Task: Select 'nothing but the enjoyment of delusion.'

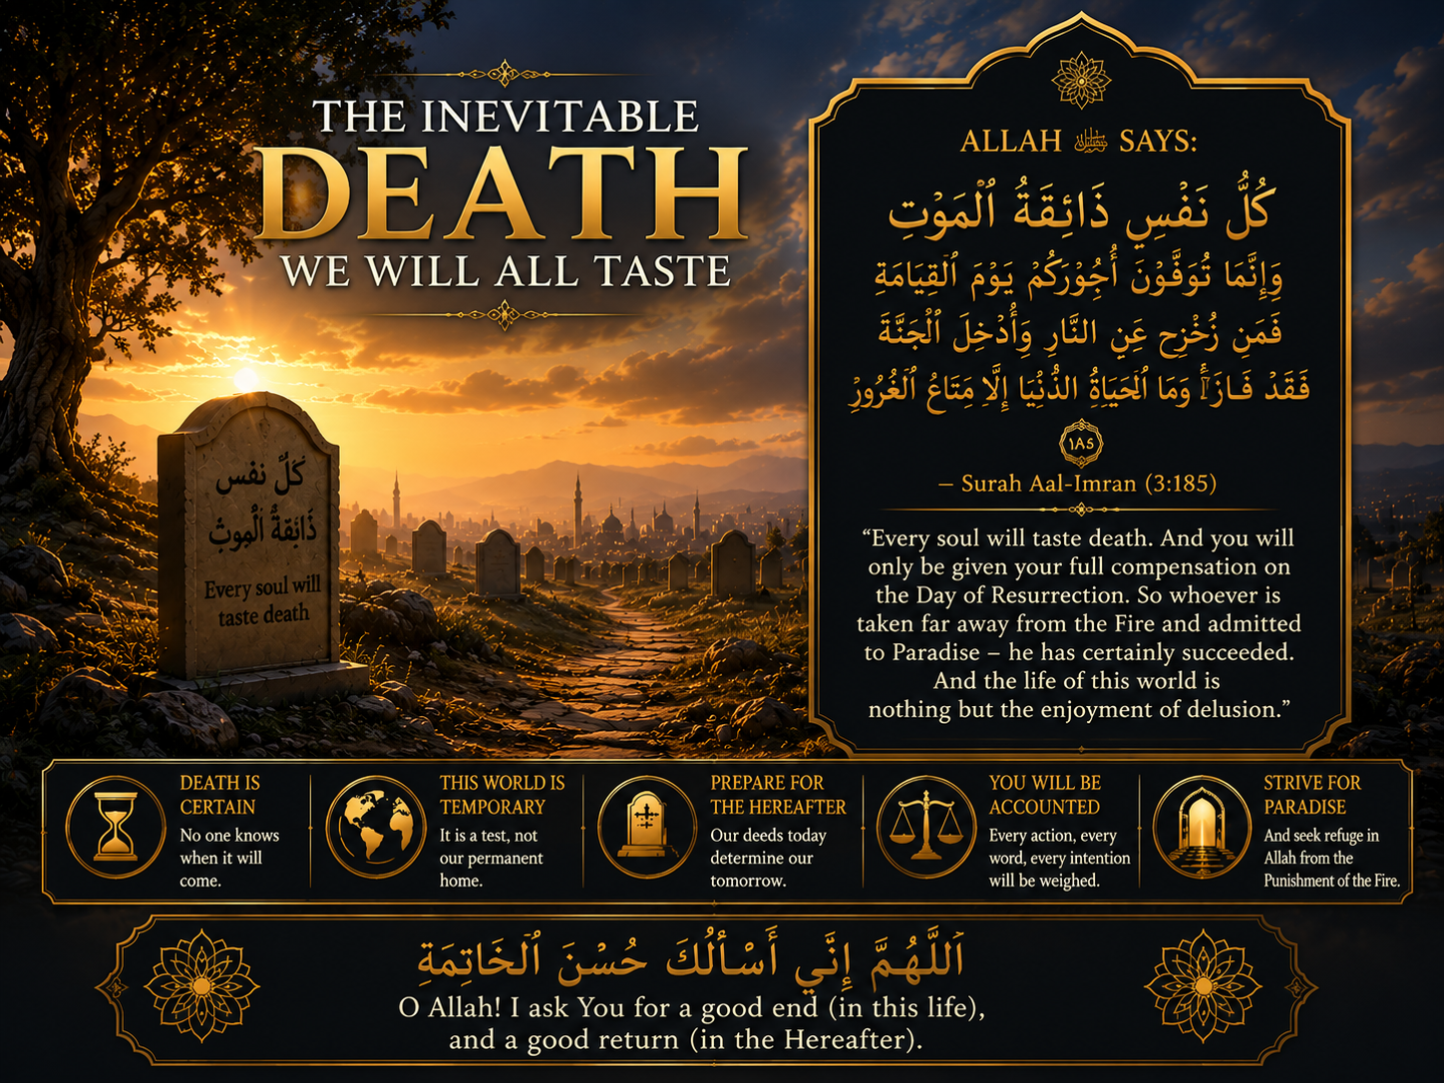Action: 1080,709
